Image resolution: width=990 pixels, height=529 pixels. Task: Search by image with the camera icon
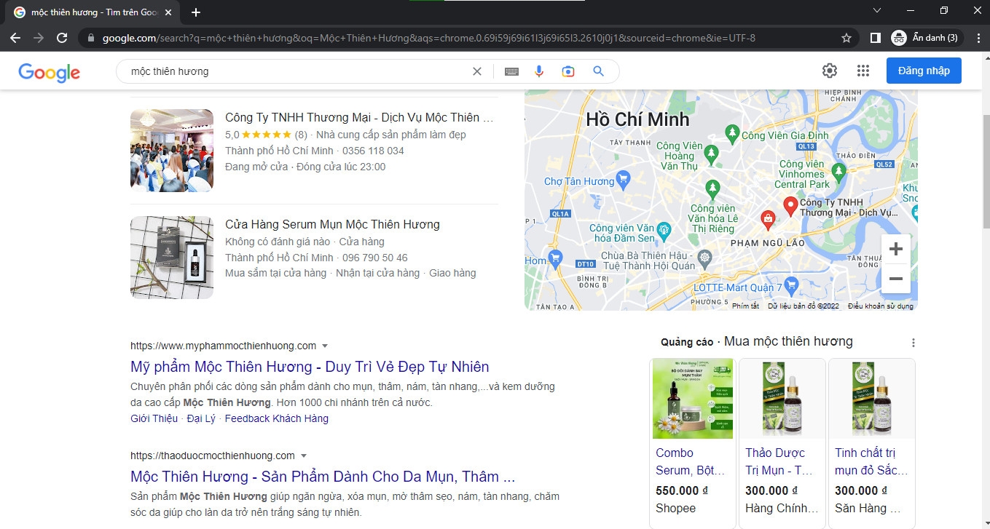pyautogui.click(x=568, y=71)
